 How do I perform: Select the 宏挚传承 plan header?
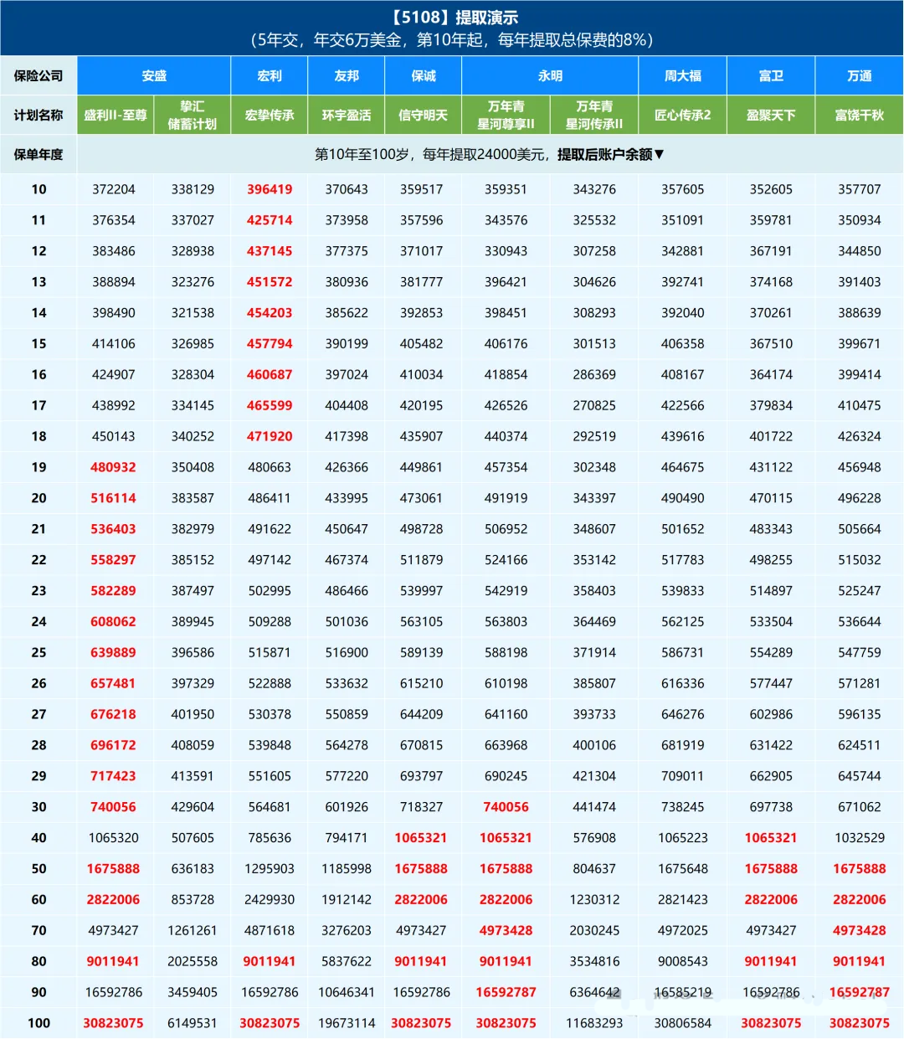(x=270, y=116)
